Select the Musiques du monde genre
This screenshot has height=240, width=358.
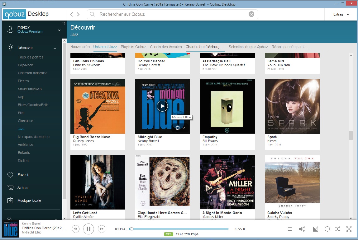point(34,136)
